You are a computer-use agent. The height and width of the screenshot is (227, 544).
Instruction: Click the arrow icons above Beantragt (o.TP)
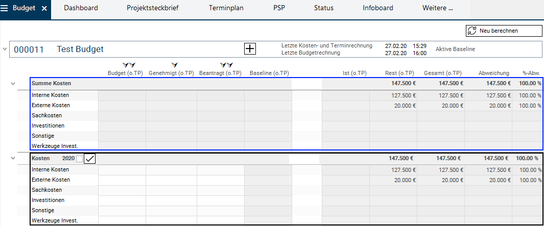226,65
